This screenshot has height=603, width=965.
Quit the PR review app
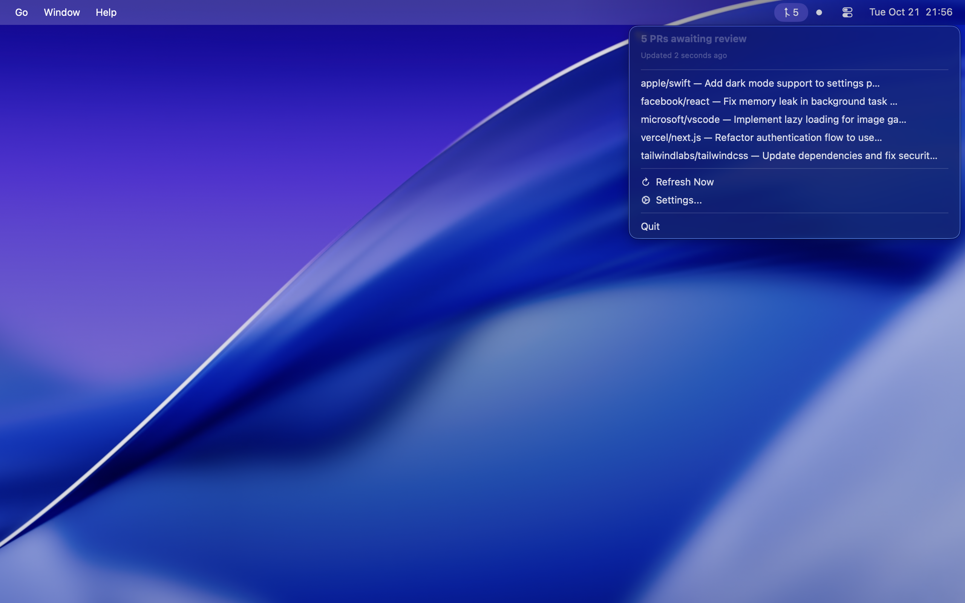click(650, 226)
